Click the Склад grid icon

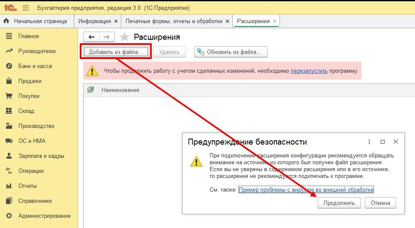pyautogui.click(x=9, y=111)
